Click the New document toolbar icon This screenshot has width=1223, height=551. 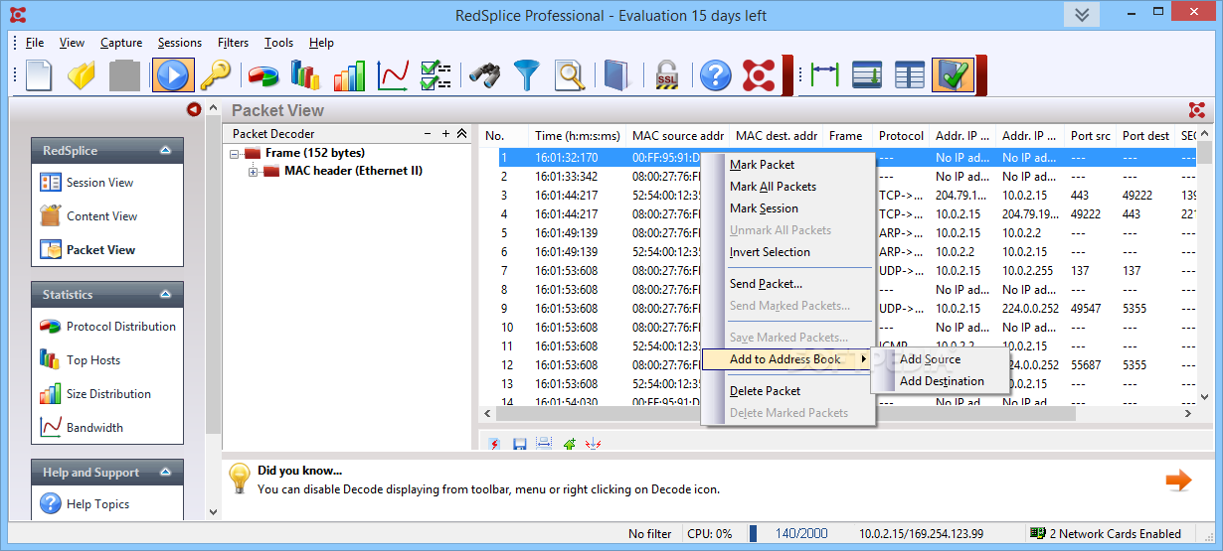(x=38, y=75)
